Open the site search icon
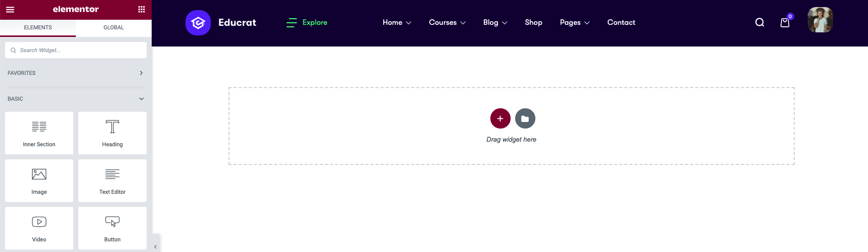 tap(759, 22)
